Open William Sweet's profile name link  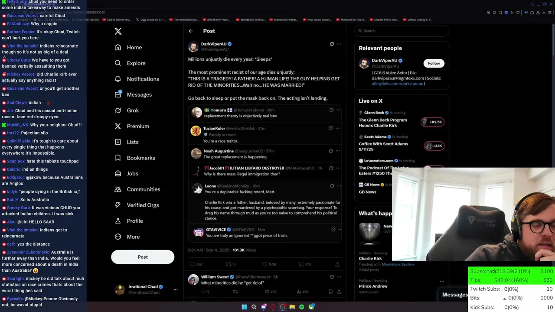click(215, 277)
